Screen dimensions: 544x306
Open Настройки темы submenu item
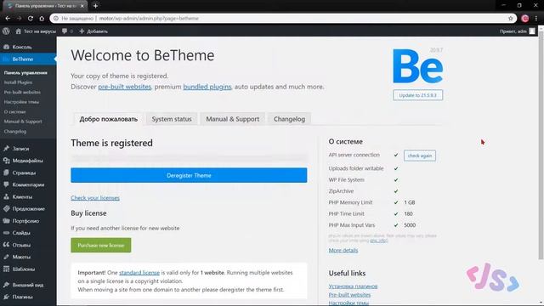click(x=21, y=102)
